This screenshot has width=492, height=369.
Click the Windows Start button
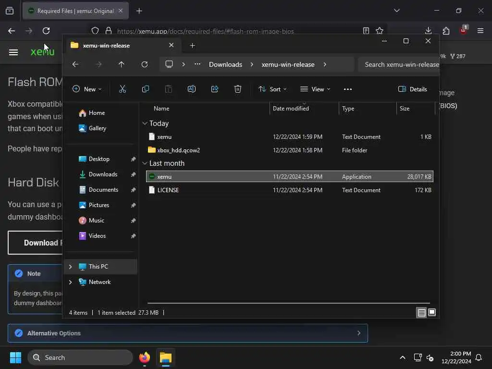15,357
